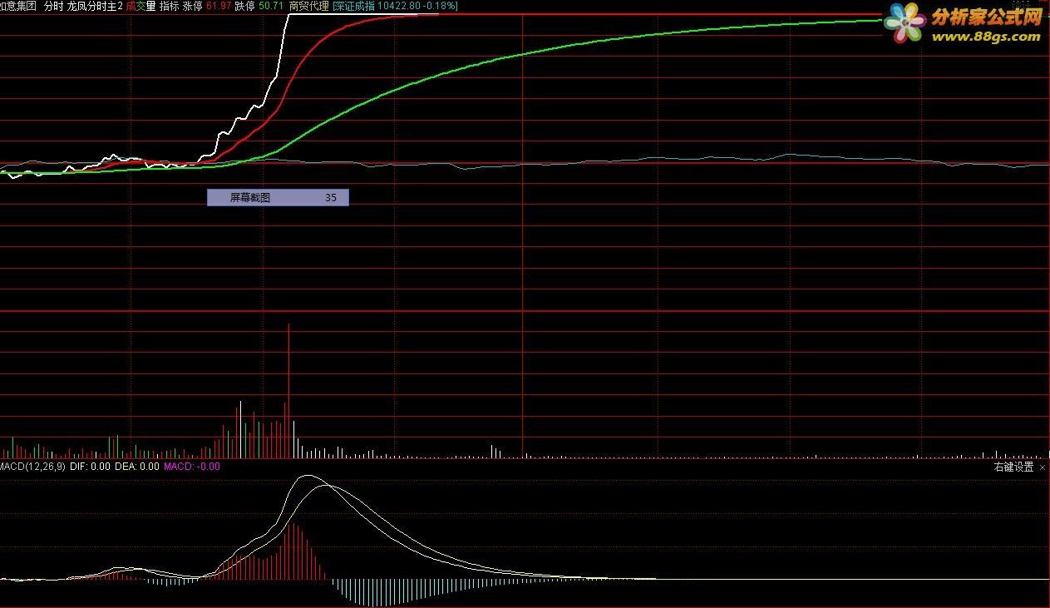
Task: Close the MACD panel with the x
Action: [1043, 467]
